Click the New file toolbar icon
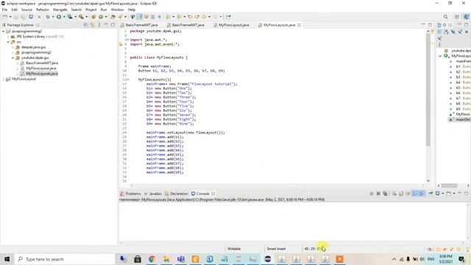The image size is (471, 265). point(5,17)
